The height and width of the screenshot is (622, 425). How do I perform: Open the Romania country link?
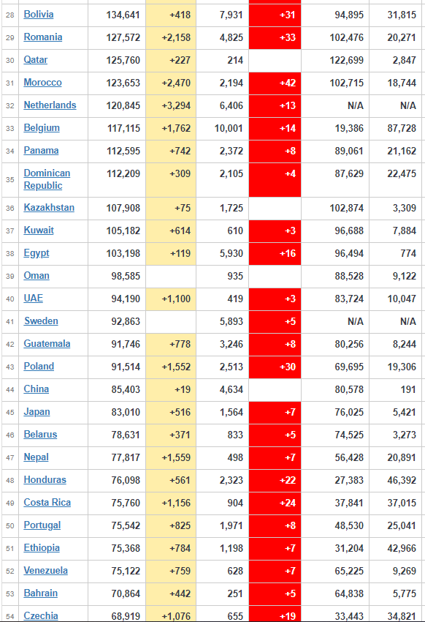click(x=43, y=37)
